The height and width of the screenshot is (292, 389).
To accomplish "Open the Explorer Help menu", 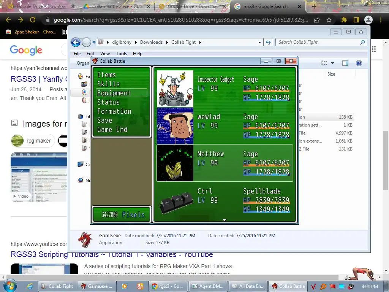I will pyautogui.click(x=138, y=53).
